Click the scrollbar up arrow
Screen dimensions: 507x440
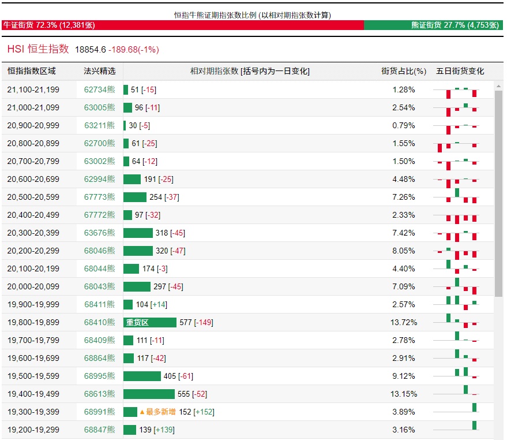[x=499, y=85]
